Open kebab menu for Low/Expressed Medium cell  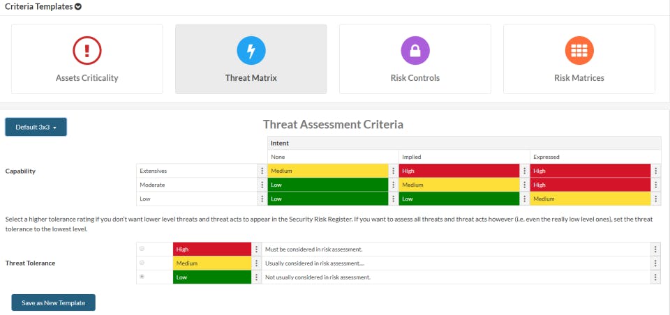[x=656, y=199]
